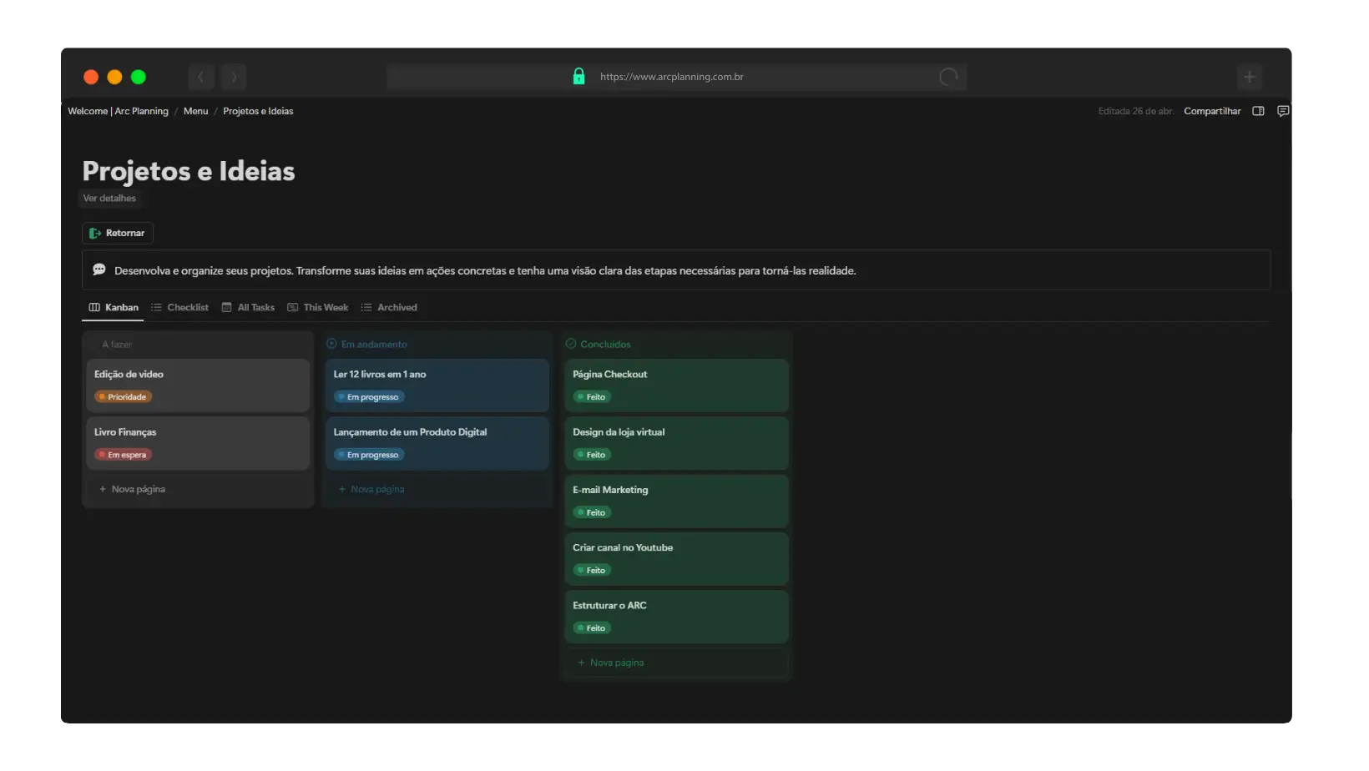Click the browser back arrow icon
The height and width of the screenshot is (771, 1369).
click(201, 77)
